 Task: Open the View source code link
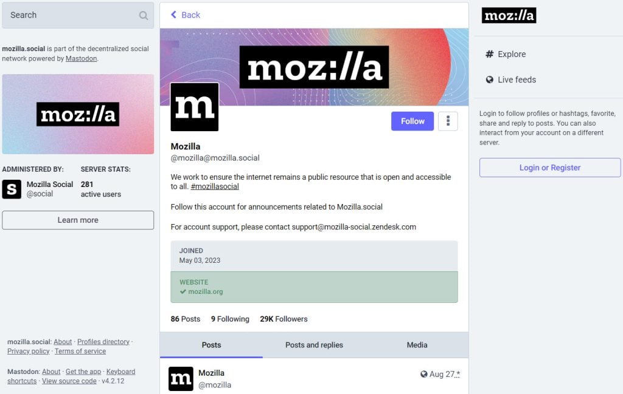click(x=69, y=381)
